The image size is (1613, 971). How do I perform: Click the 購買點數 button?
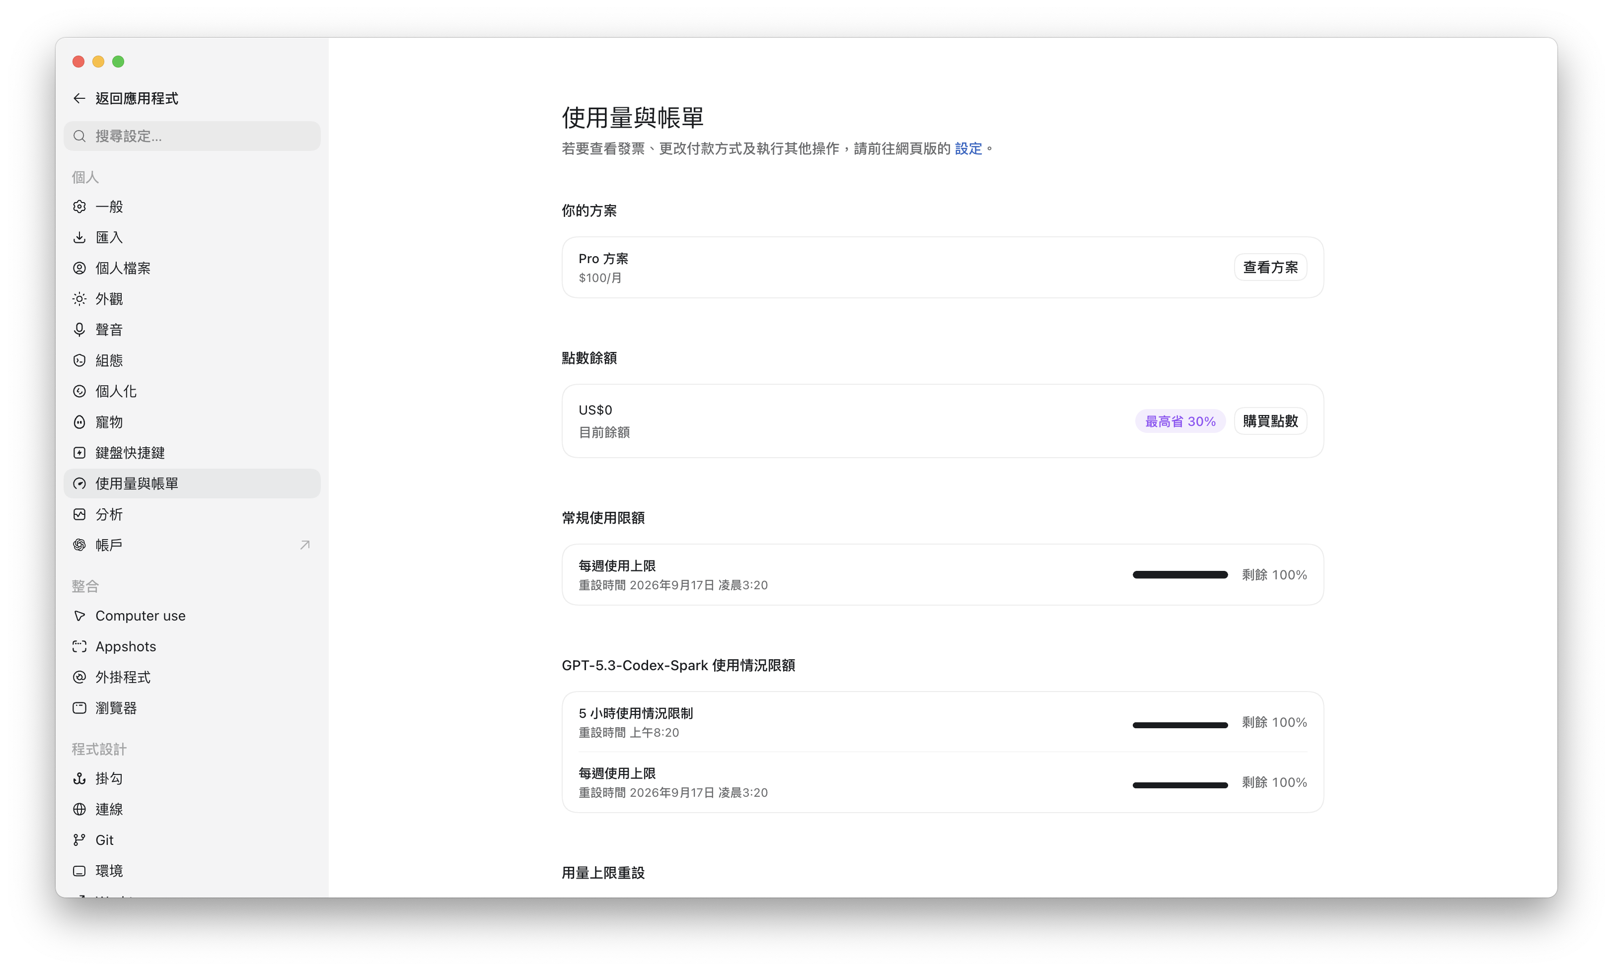point(1269,421)
